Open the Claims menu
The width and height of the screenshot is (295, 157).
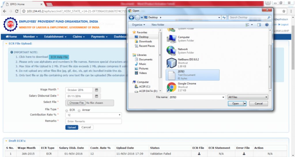click(x=79, y=37)
